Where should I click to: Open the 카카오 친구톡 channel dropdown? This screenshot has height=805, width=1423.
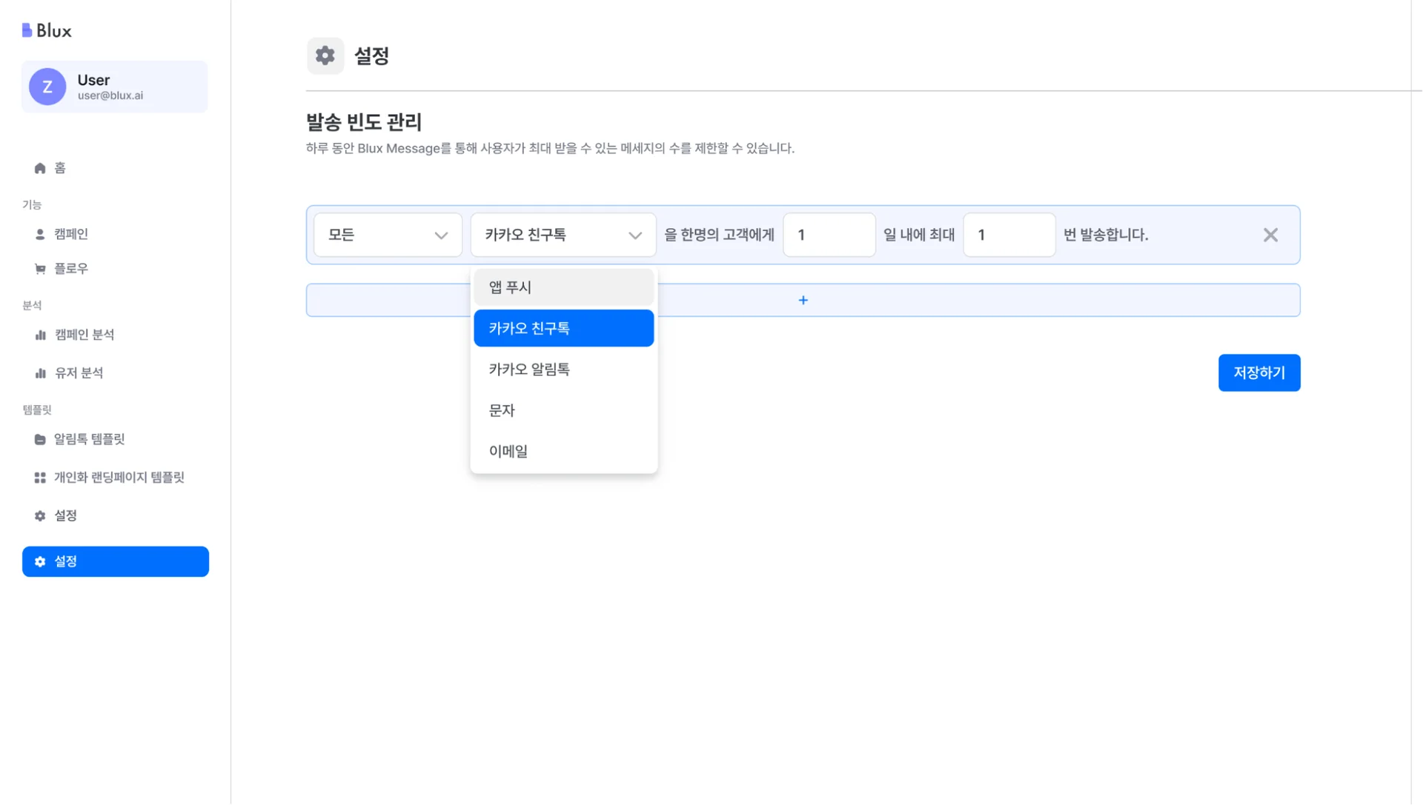[x=563, y=235]
